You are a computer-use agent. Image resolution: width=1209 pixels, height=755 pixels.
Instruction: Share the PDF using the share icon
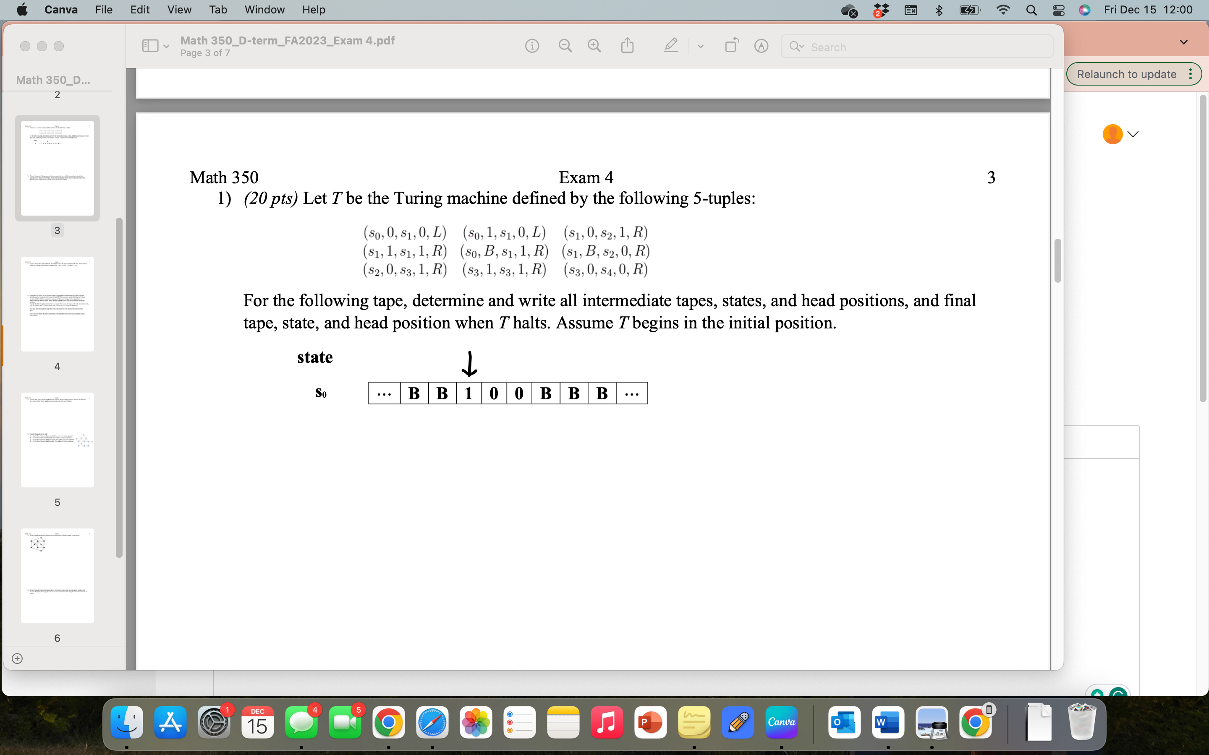(x=627, y=45)
